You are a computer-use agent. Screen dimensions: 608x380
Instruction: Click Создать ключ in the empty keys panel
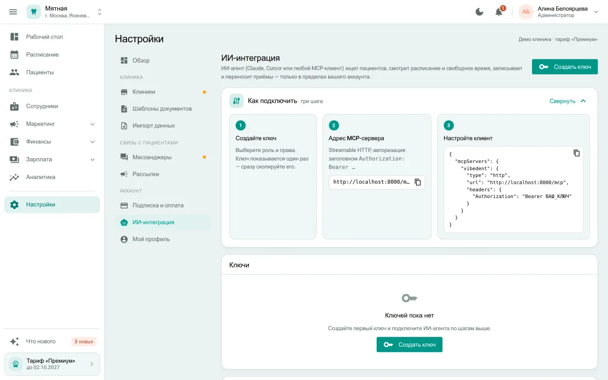[x=409, y=345]
